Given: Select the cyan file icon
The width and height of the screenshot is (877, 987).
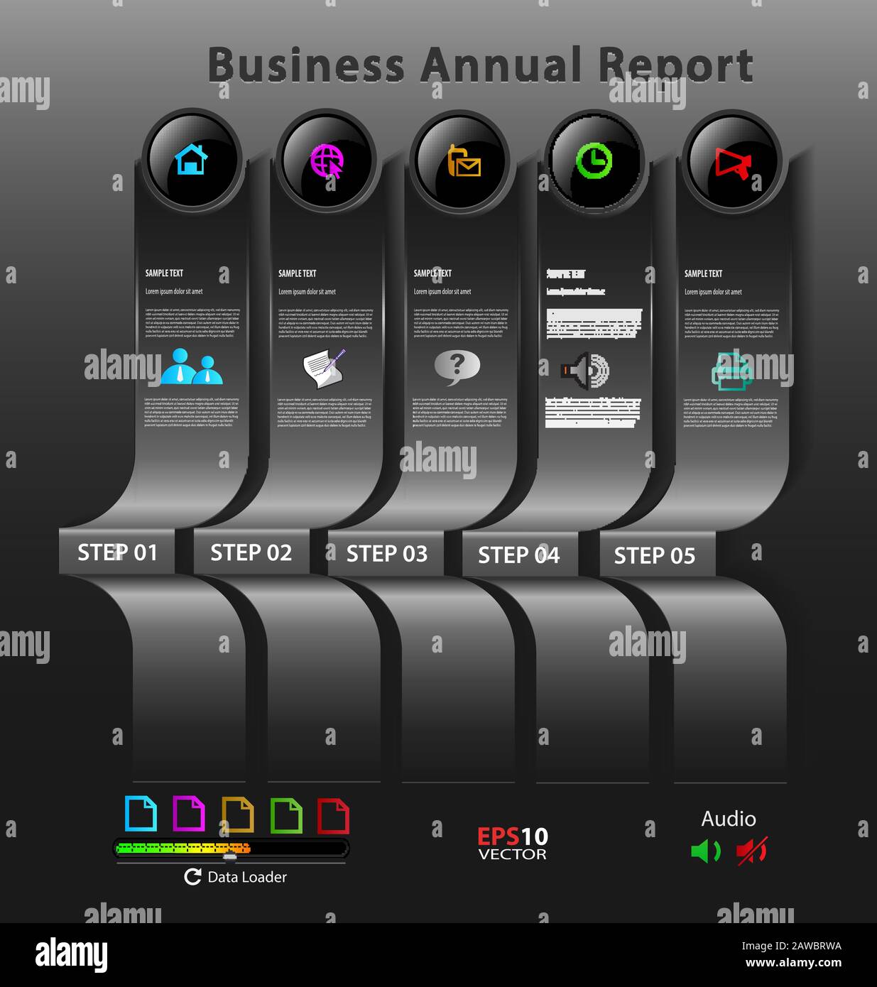Looking at the screenshot, I should tap(141, 814).
